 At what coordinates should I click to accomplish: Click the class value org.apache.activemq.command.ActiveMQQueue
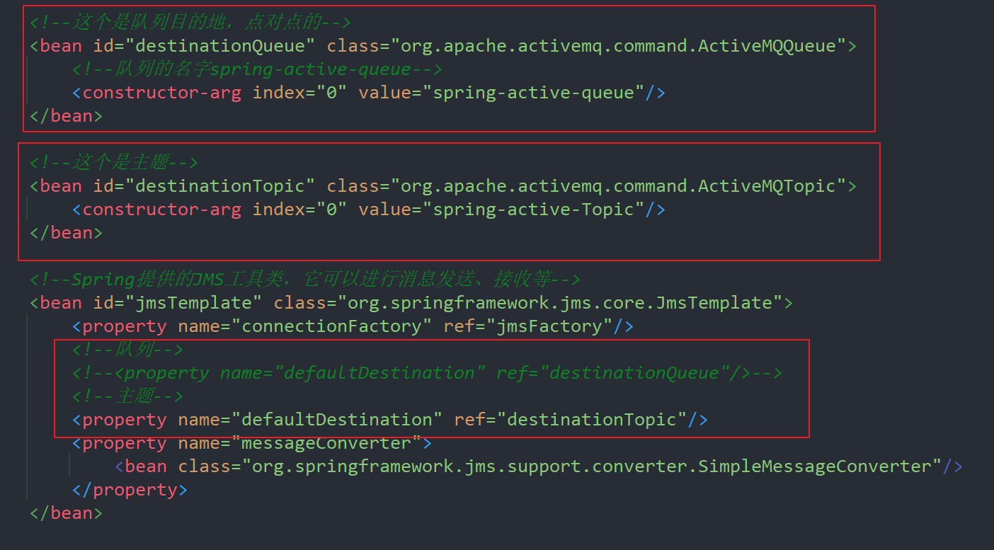click(618, 46)
